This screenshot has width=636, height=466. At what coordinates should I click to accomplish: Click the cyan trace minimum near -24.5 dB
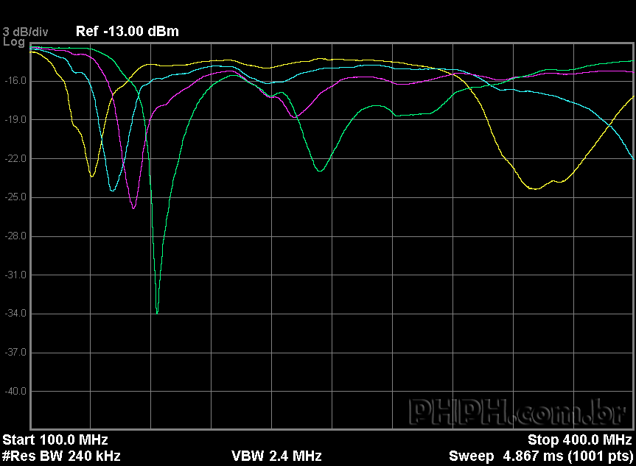tap(112, 191)
